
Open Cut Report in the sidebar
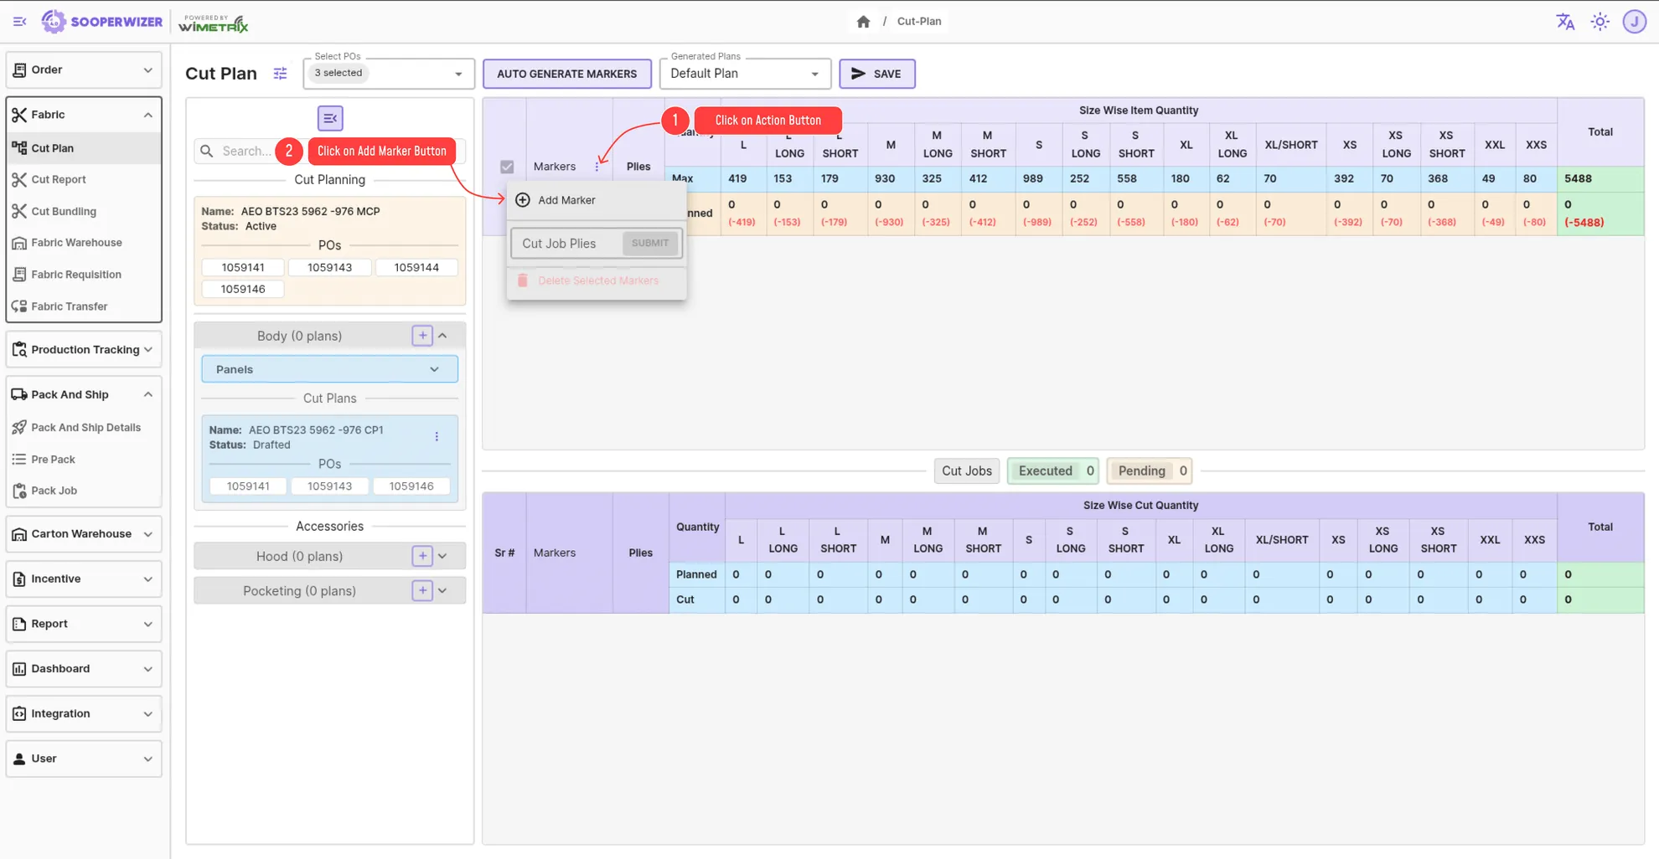point(59,179)
